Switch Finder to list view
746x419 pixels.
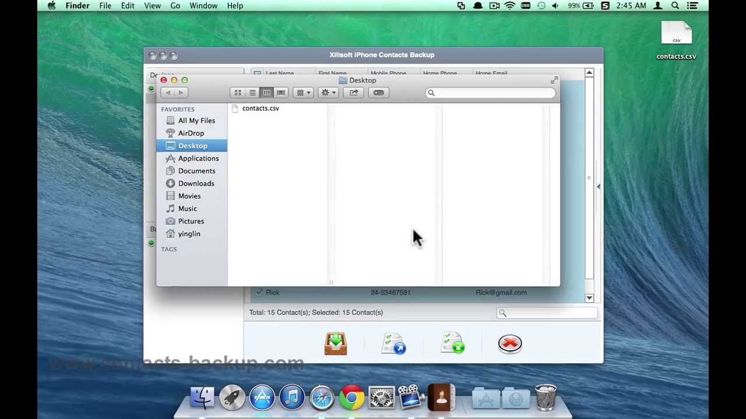(252, 93)
